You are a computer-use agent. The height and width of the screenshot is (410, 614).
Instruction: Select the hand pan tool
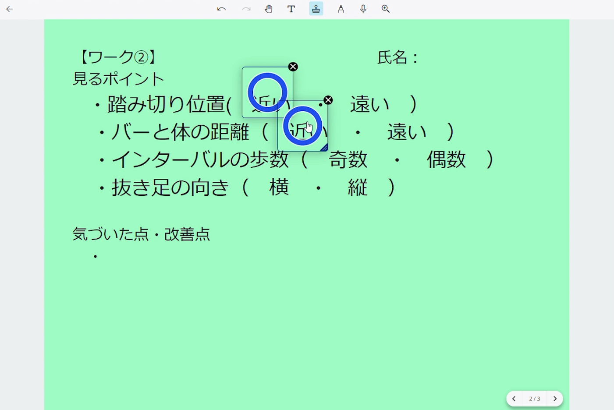click(269, 9)
